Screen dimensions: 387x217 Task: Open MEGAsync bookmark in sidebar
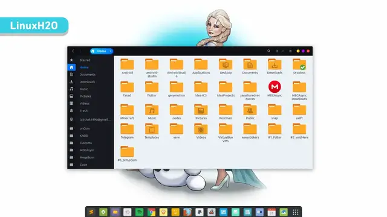90,150
